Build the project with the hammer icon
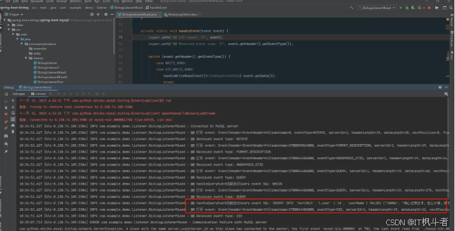Screen dimensions: 455x231 351,8
